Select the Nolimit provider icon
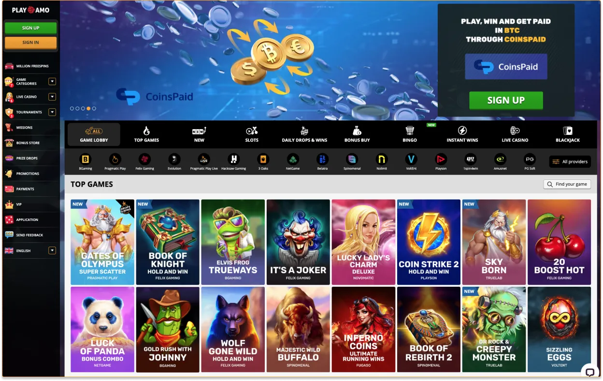Image resolution: width=603 pixels, height=381 pixels. [382, 159]
